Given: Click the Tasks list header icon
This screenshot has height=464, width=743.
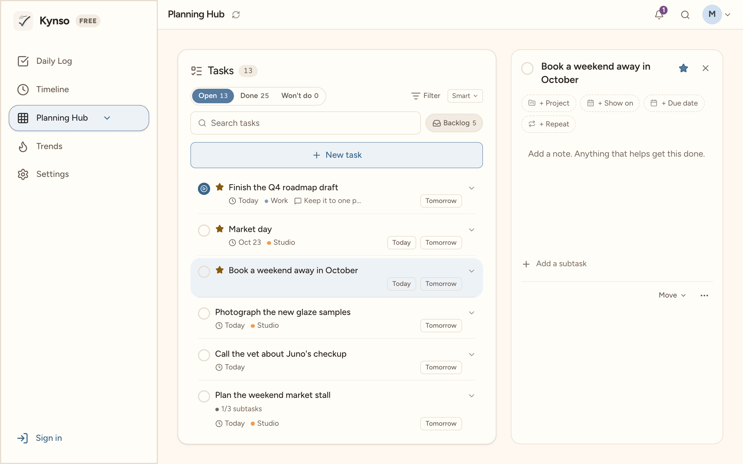Looking at the screenshot, I should click(x=196, y=71).
